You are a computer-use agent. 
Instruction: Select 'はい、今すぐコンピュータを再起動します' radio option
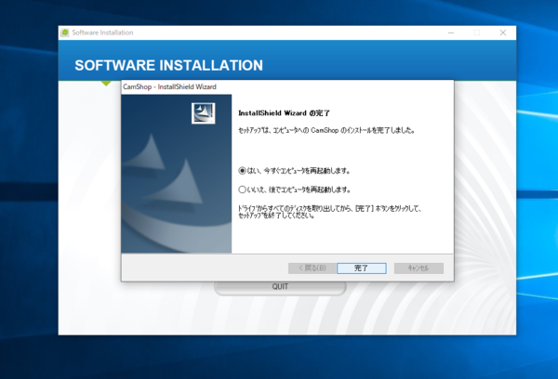coord(242,171)
